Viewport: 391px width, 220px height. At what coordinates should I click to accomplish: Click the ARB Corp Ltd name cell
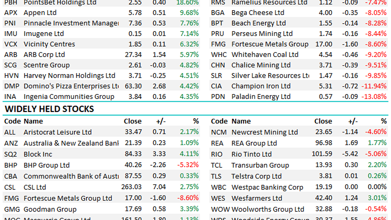tap(44, 55)
